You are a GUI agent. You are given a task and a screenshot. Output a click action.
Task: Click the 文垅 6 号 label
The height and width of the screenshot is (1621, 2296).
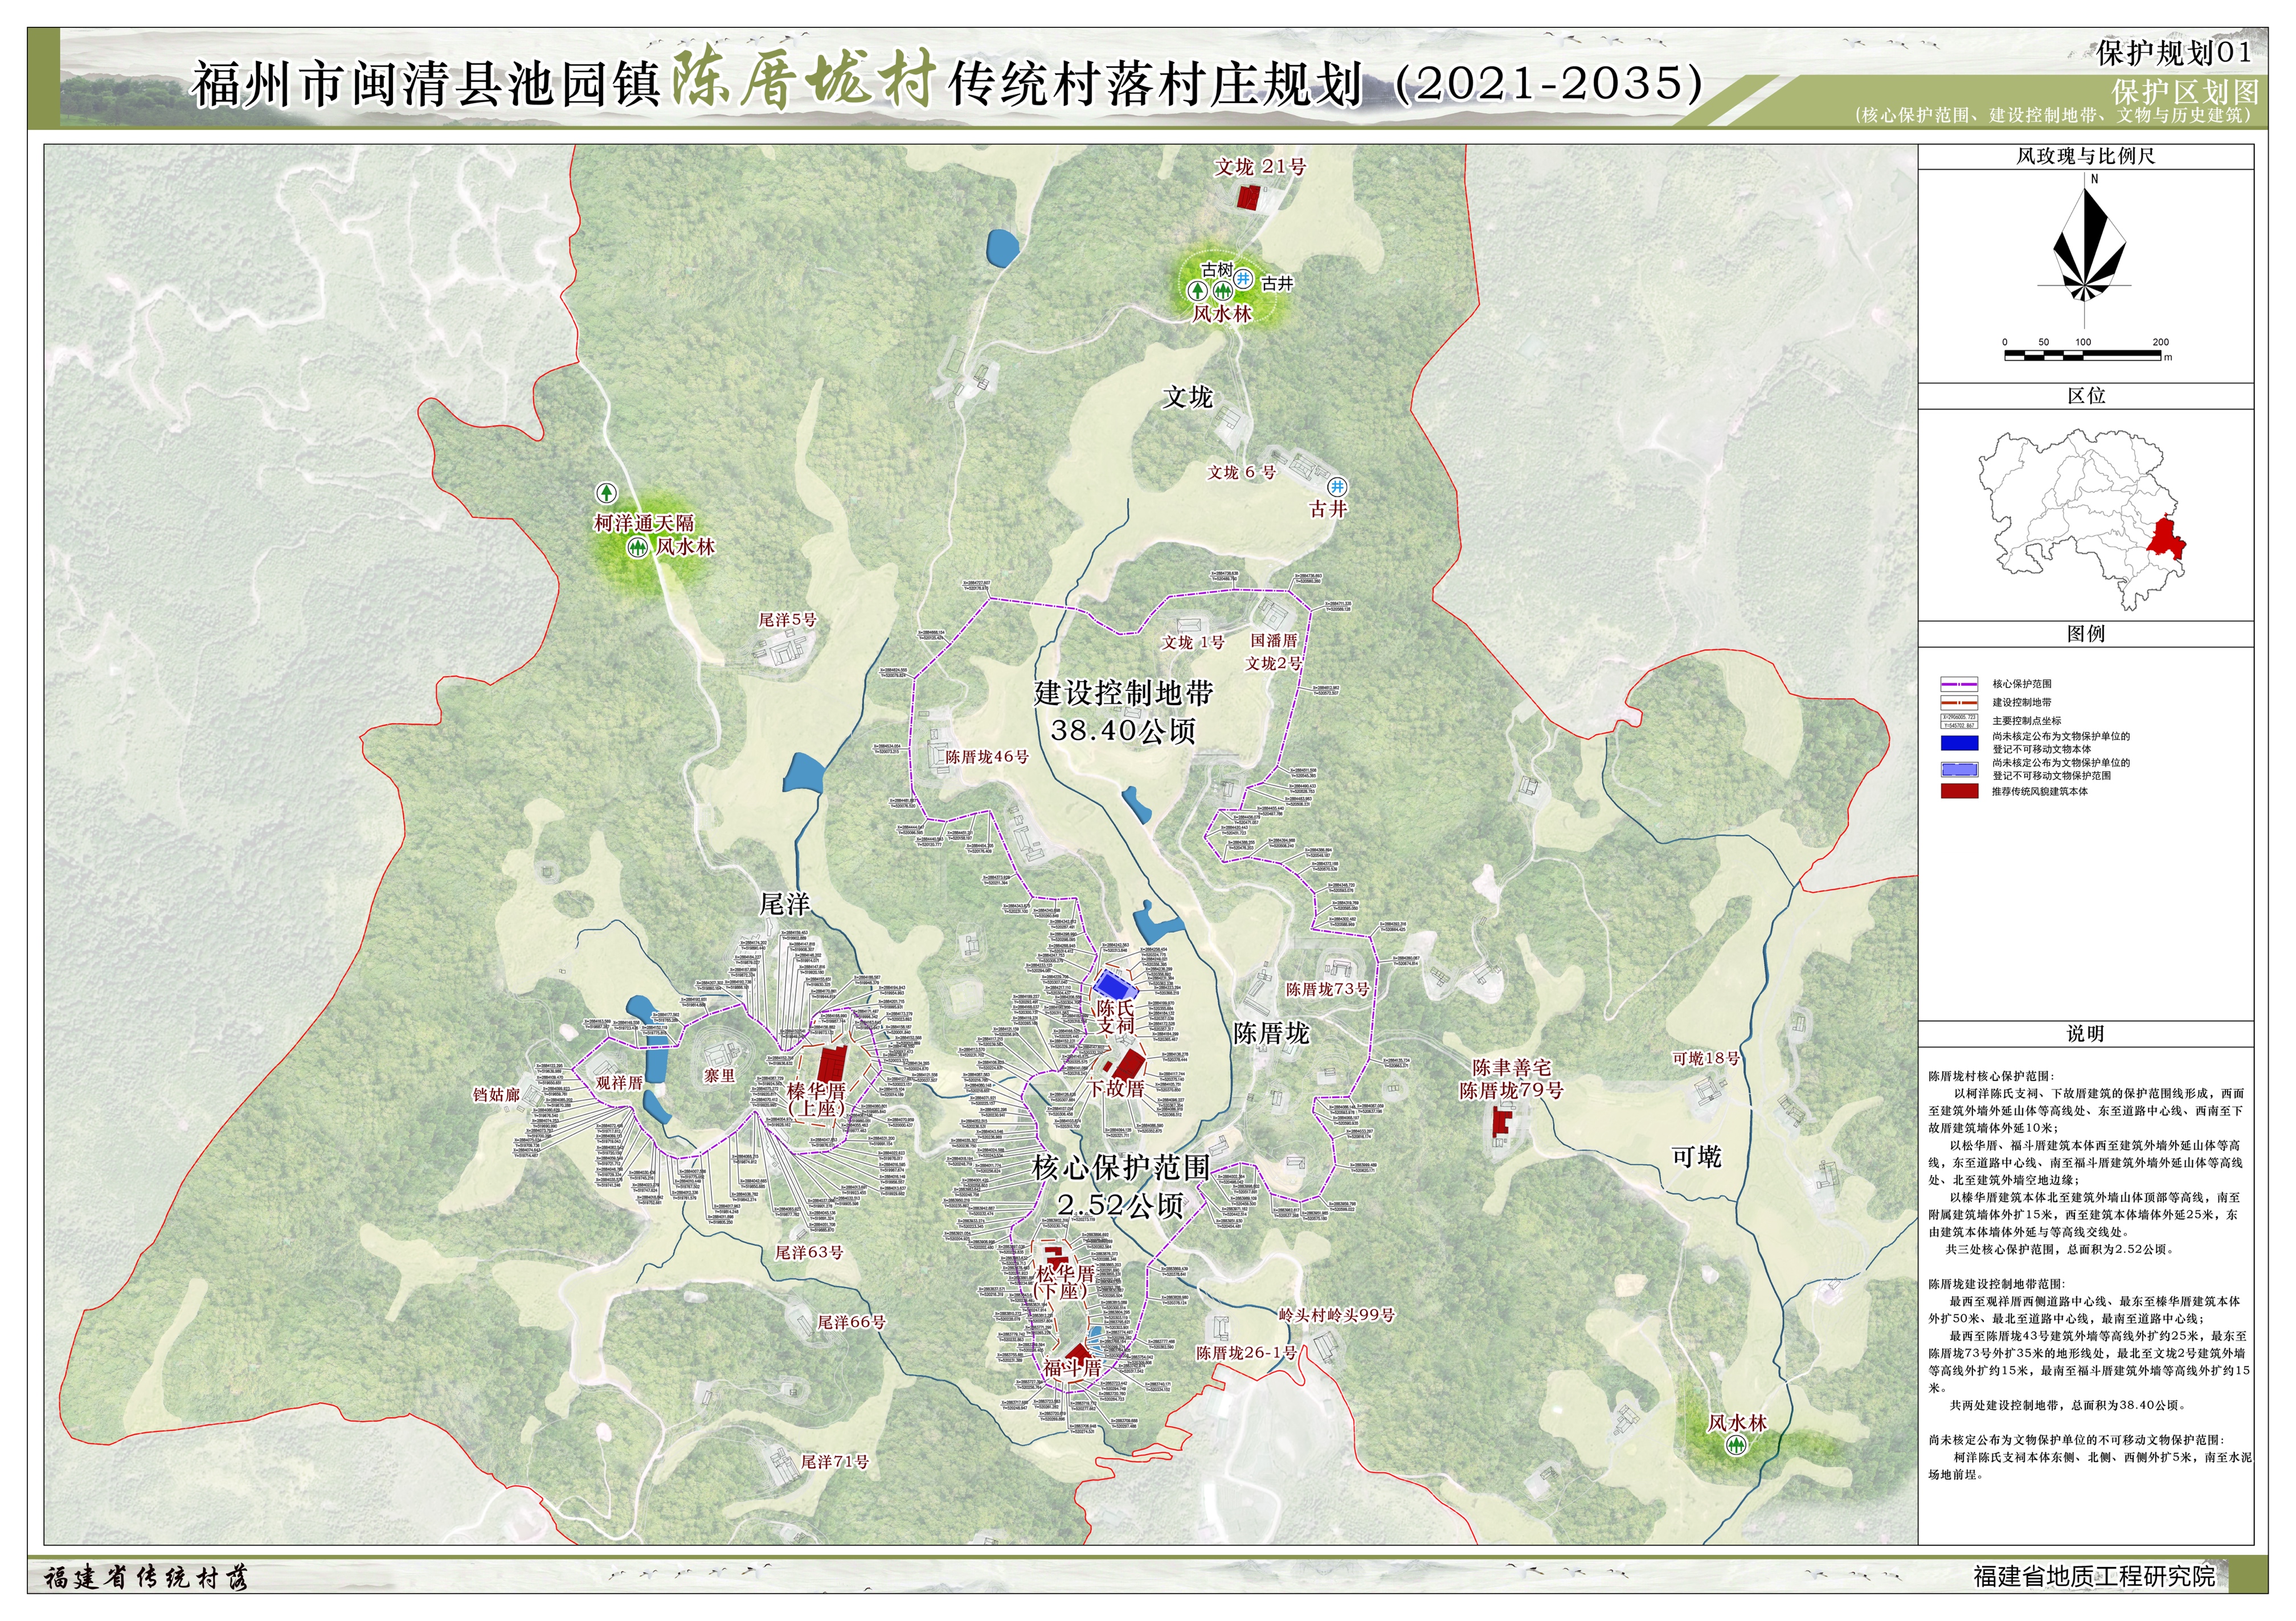point(1242,472)
